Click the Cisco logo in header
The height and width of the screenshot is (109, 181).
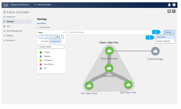(x=6, y=5)
